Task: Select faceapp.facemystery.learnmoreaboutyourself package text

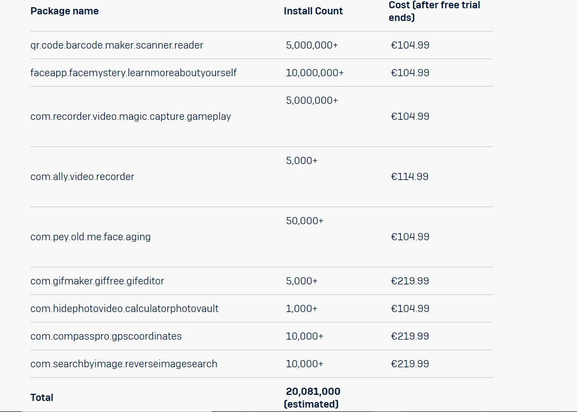Action: tap(134, 72)
